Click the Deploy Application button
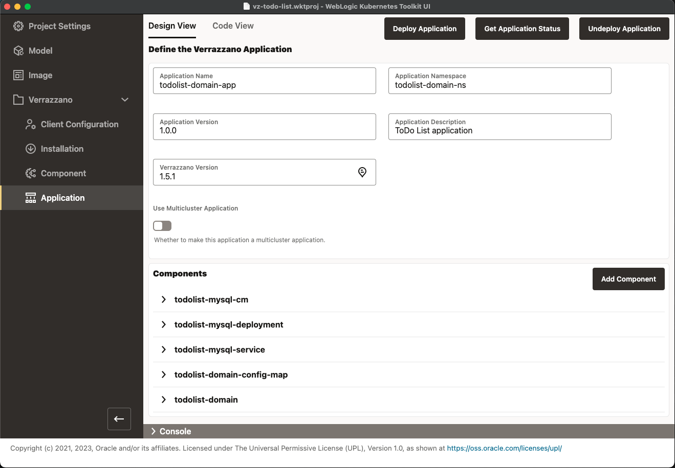The width and height of the screenshot is (675, 468). 425,29
